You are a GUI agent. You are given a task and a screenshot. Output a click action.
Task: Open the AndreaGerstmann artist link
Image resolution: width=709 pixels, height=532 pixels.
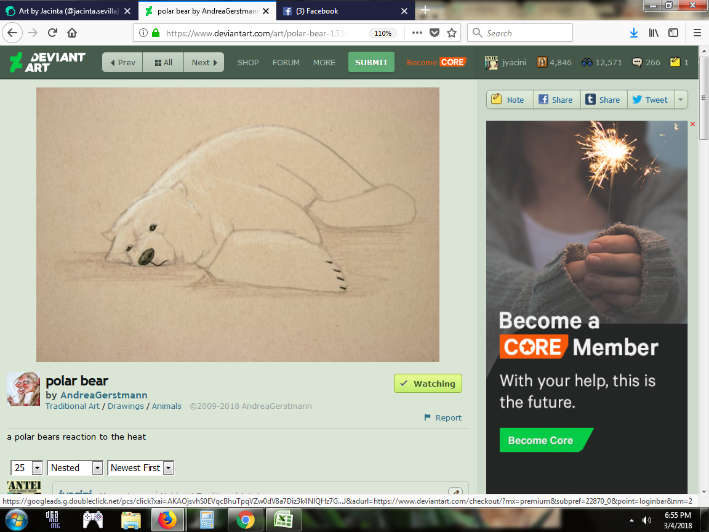pos(104,395)
